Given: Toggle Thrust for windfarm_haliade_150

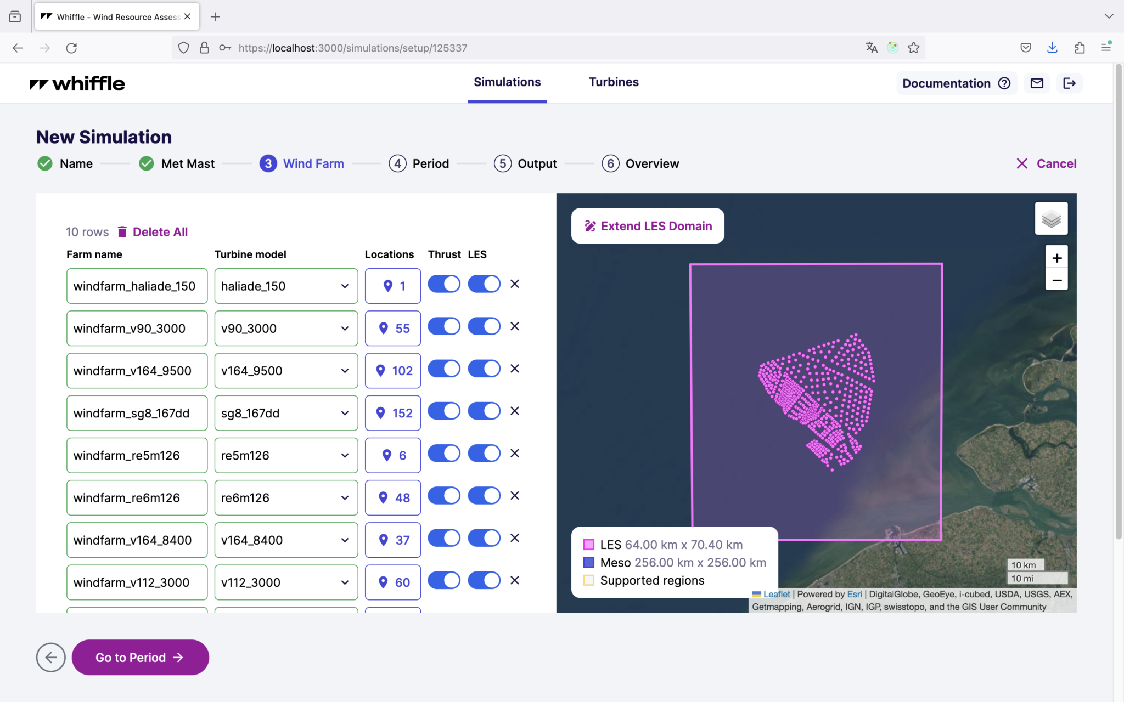Looking at the screenshot, I should [x=444, y=284].
